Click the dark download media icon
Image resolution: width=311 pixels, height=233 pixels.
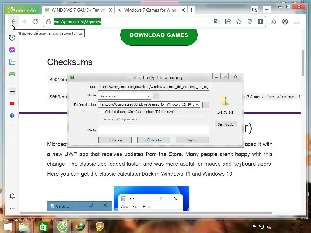point(261,22)
